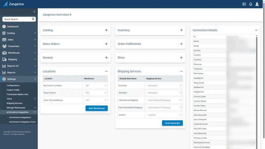
Task: Open dropdown for Free International Shipping
Action: (164, 107)
